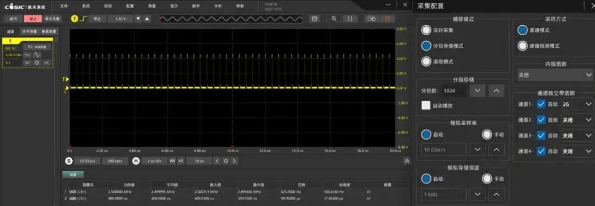Screen dimensions: 595x206
Task: Open the 控制 menu
Action: tap(108, 6)
